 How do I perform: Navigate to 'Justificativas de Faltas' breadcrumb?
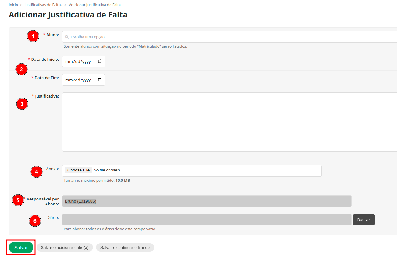click(43, 5)
